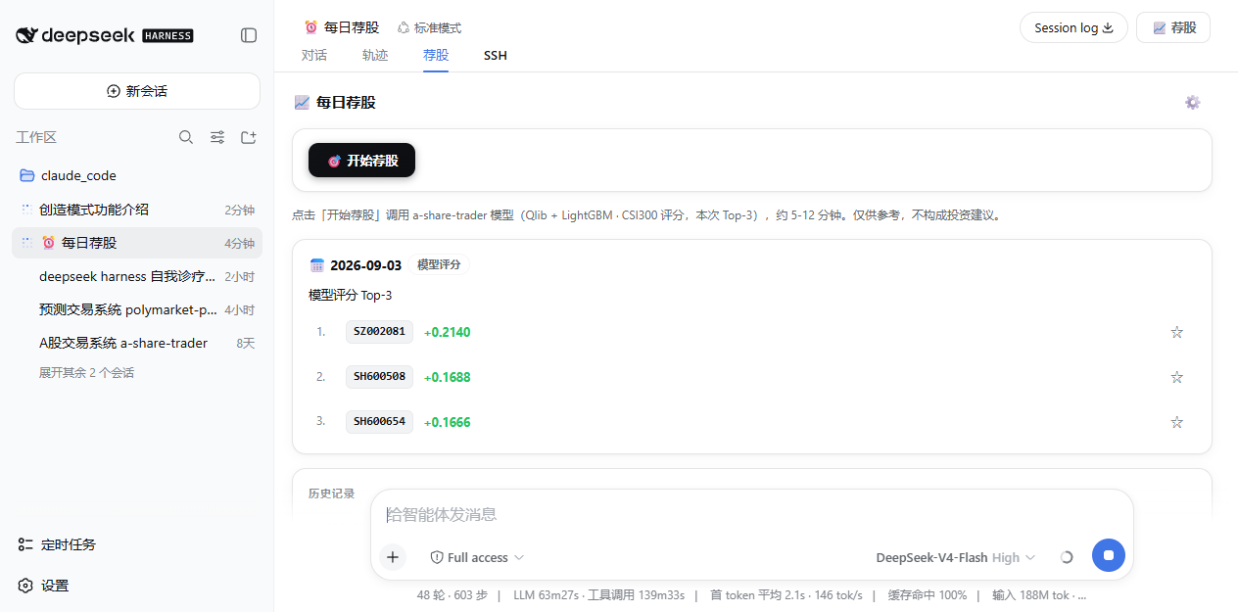
Task: Open the gear settings icon in 每日荐股 panel
Action: pos(1192,102)
